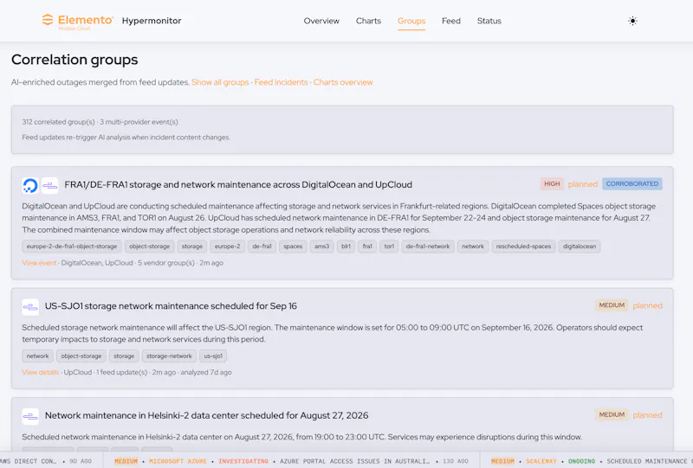Click SCALEWAY item in bottom ticker
This screenshot has width=693, height=468.
[x=541, y=461]
